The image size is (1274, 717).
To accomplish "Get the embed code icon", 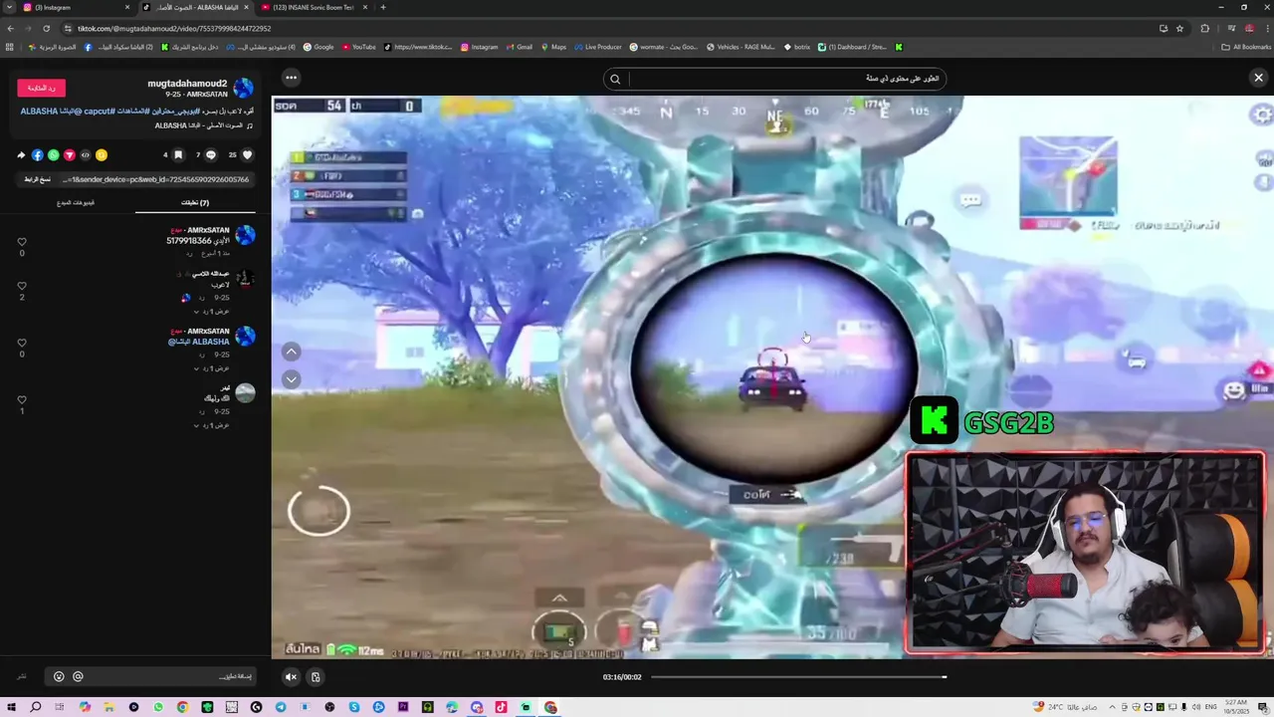I will 86,155.
